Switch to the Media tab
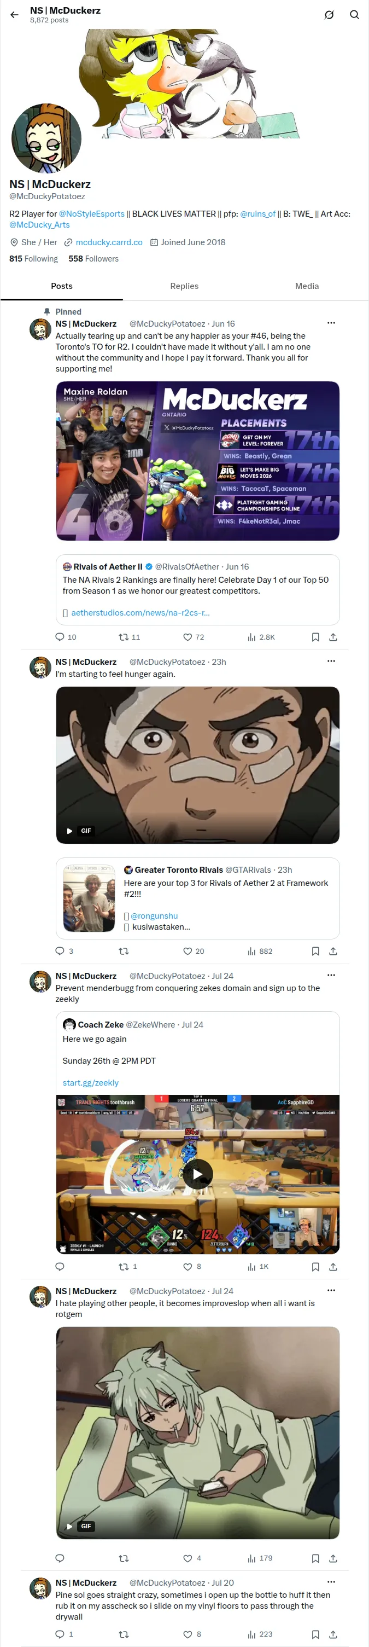Image resolution: width=369 pixels, height=1647 pixels. 307,286
